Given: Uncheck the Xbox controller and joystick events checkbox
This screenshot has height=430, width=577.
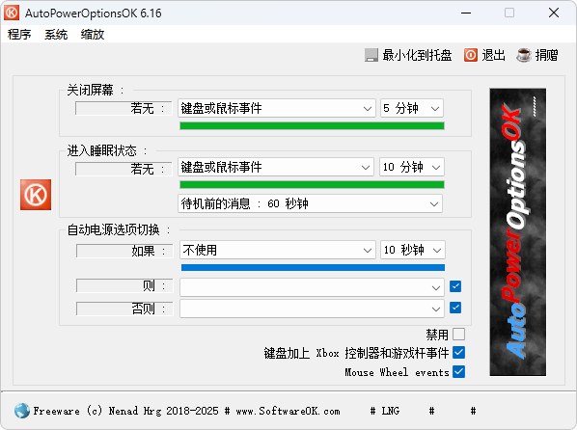Looking at the screenshot, I should pyautogui.click(x=459, y=352).
